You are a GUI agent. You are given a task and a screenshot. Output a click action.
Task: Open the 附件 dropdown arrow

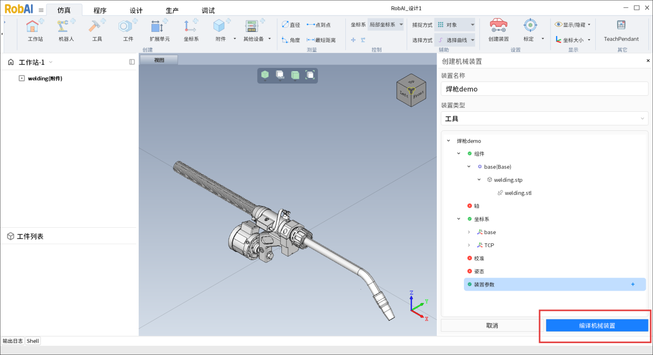[235, 39]
